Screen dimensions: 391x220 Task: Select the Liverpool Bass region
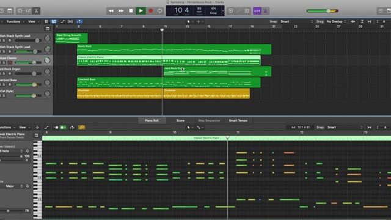point(169,82)
